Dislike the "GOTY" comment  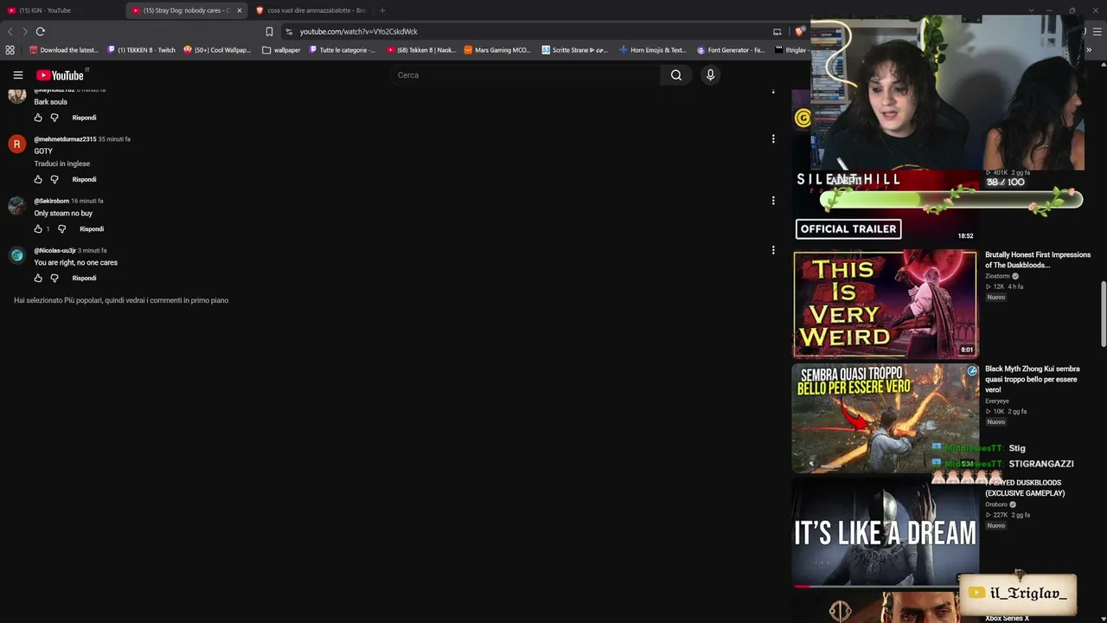point(54,179)
